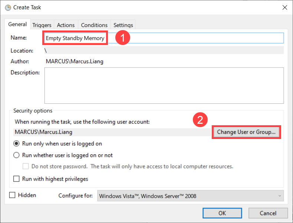
Task: Check the Hidden checkbox
Action: (12, 195)
